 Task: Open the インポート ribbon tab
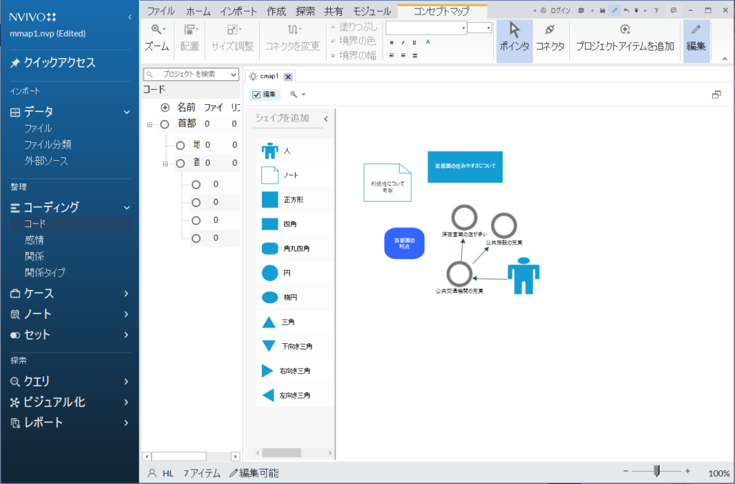pos(239,11)
